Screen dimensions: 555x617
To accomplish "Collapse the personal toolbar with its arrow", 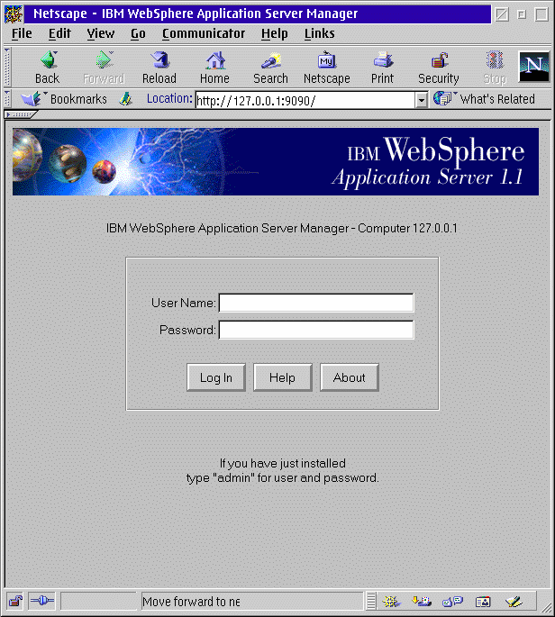I will click(21, 114).
